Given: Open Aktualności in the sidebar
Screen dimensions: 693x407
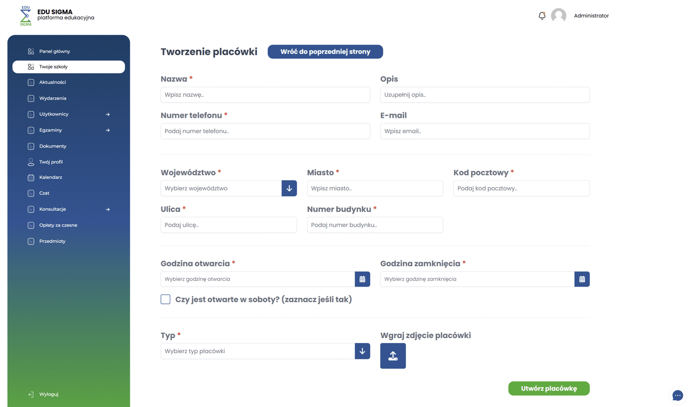Looking at the screenshot, I should point(52,82).
